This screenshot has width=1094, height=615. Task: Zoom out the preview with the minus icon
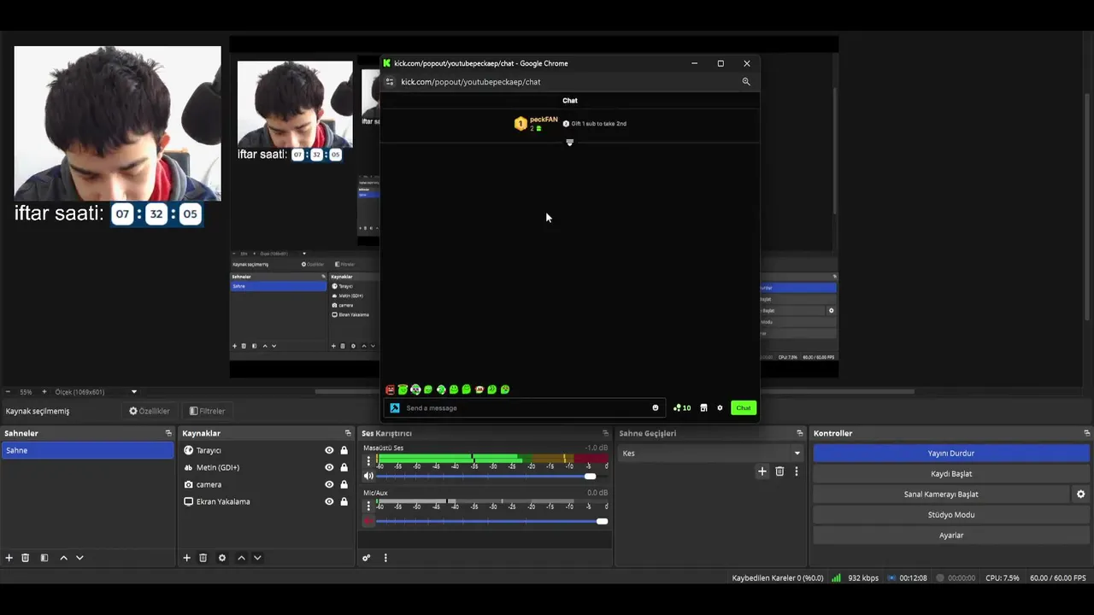[8, 392]
